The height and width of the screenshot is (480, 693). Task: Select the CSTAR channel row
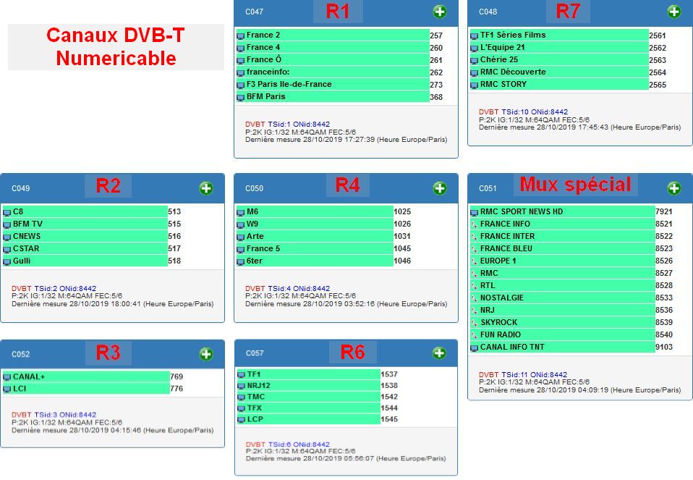(85, 248)
